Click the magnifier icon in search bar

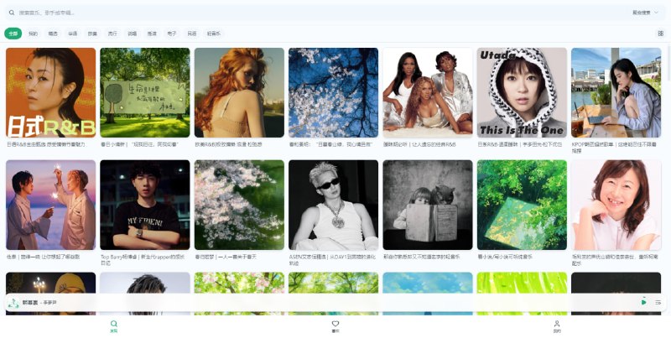point(12,13)
